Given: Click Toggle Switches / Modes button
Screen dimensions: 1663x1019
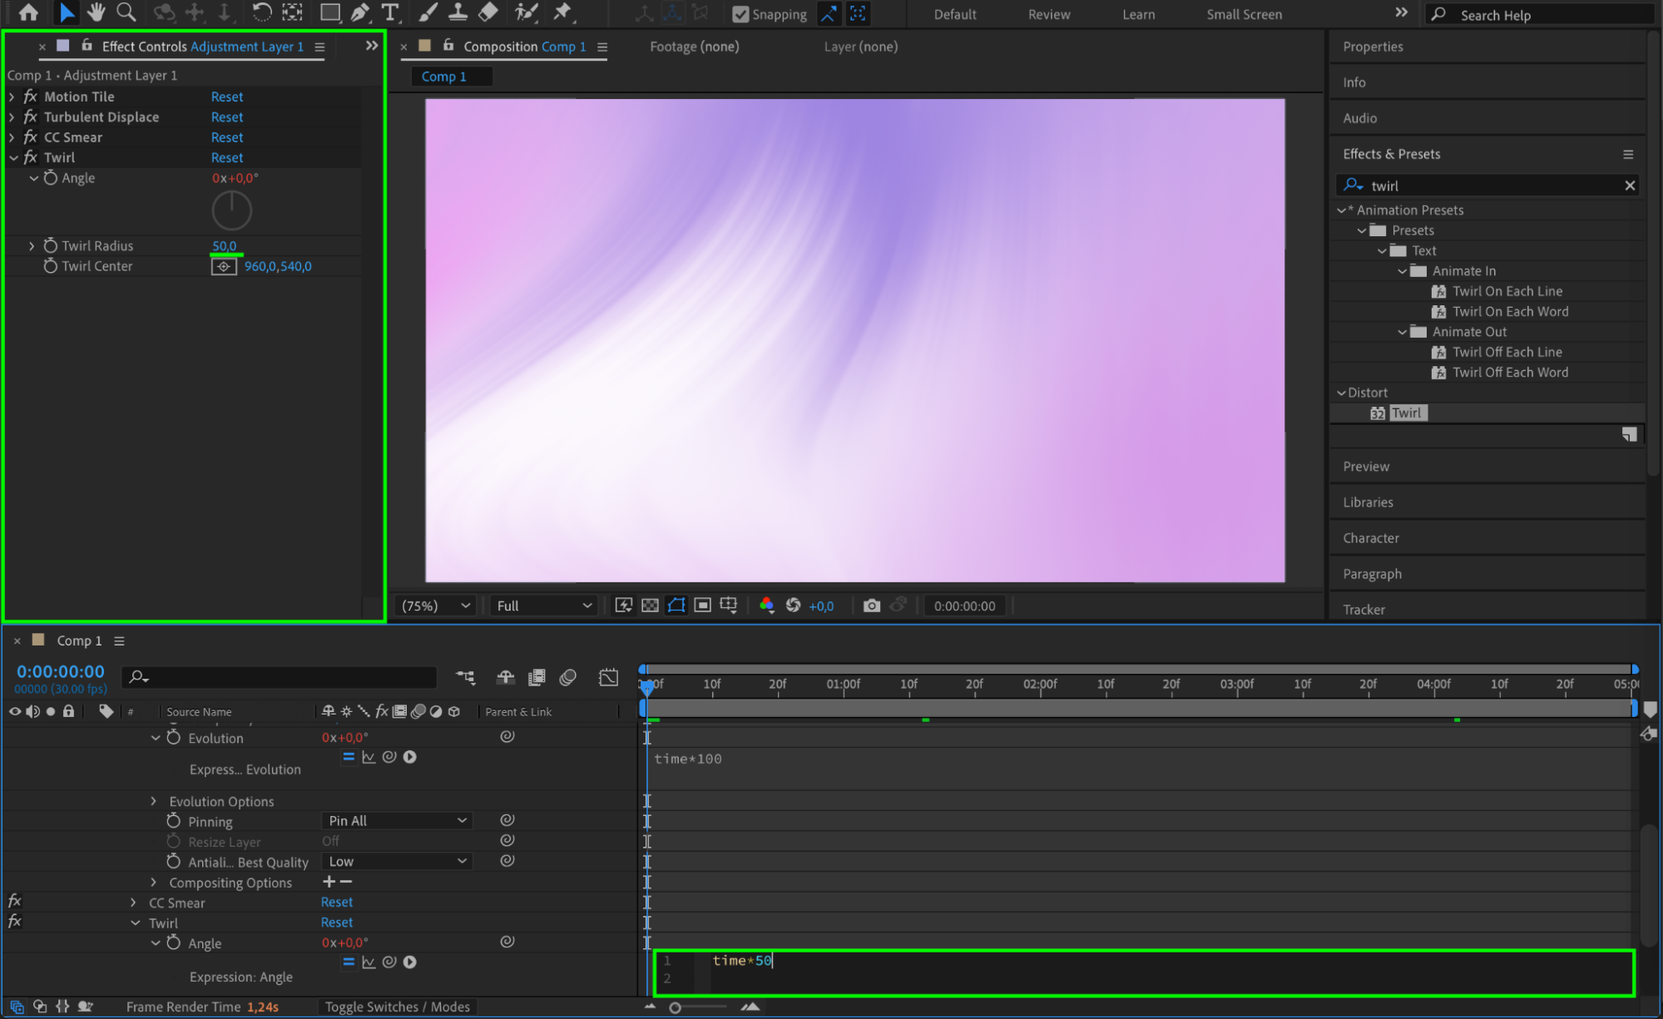Looking at the screenshot, I should (397, 1007).
